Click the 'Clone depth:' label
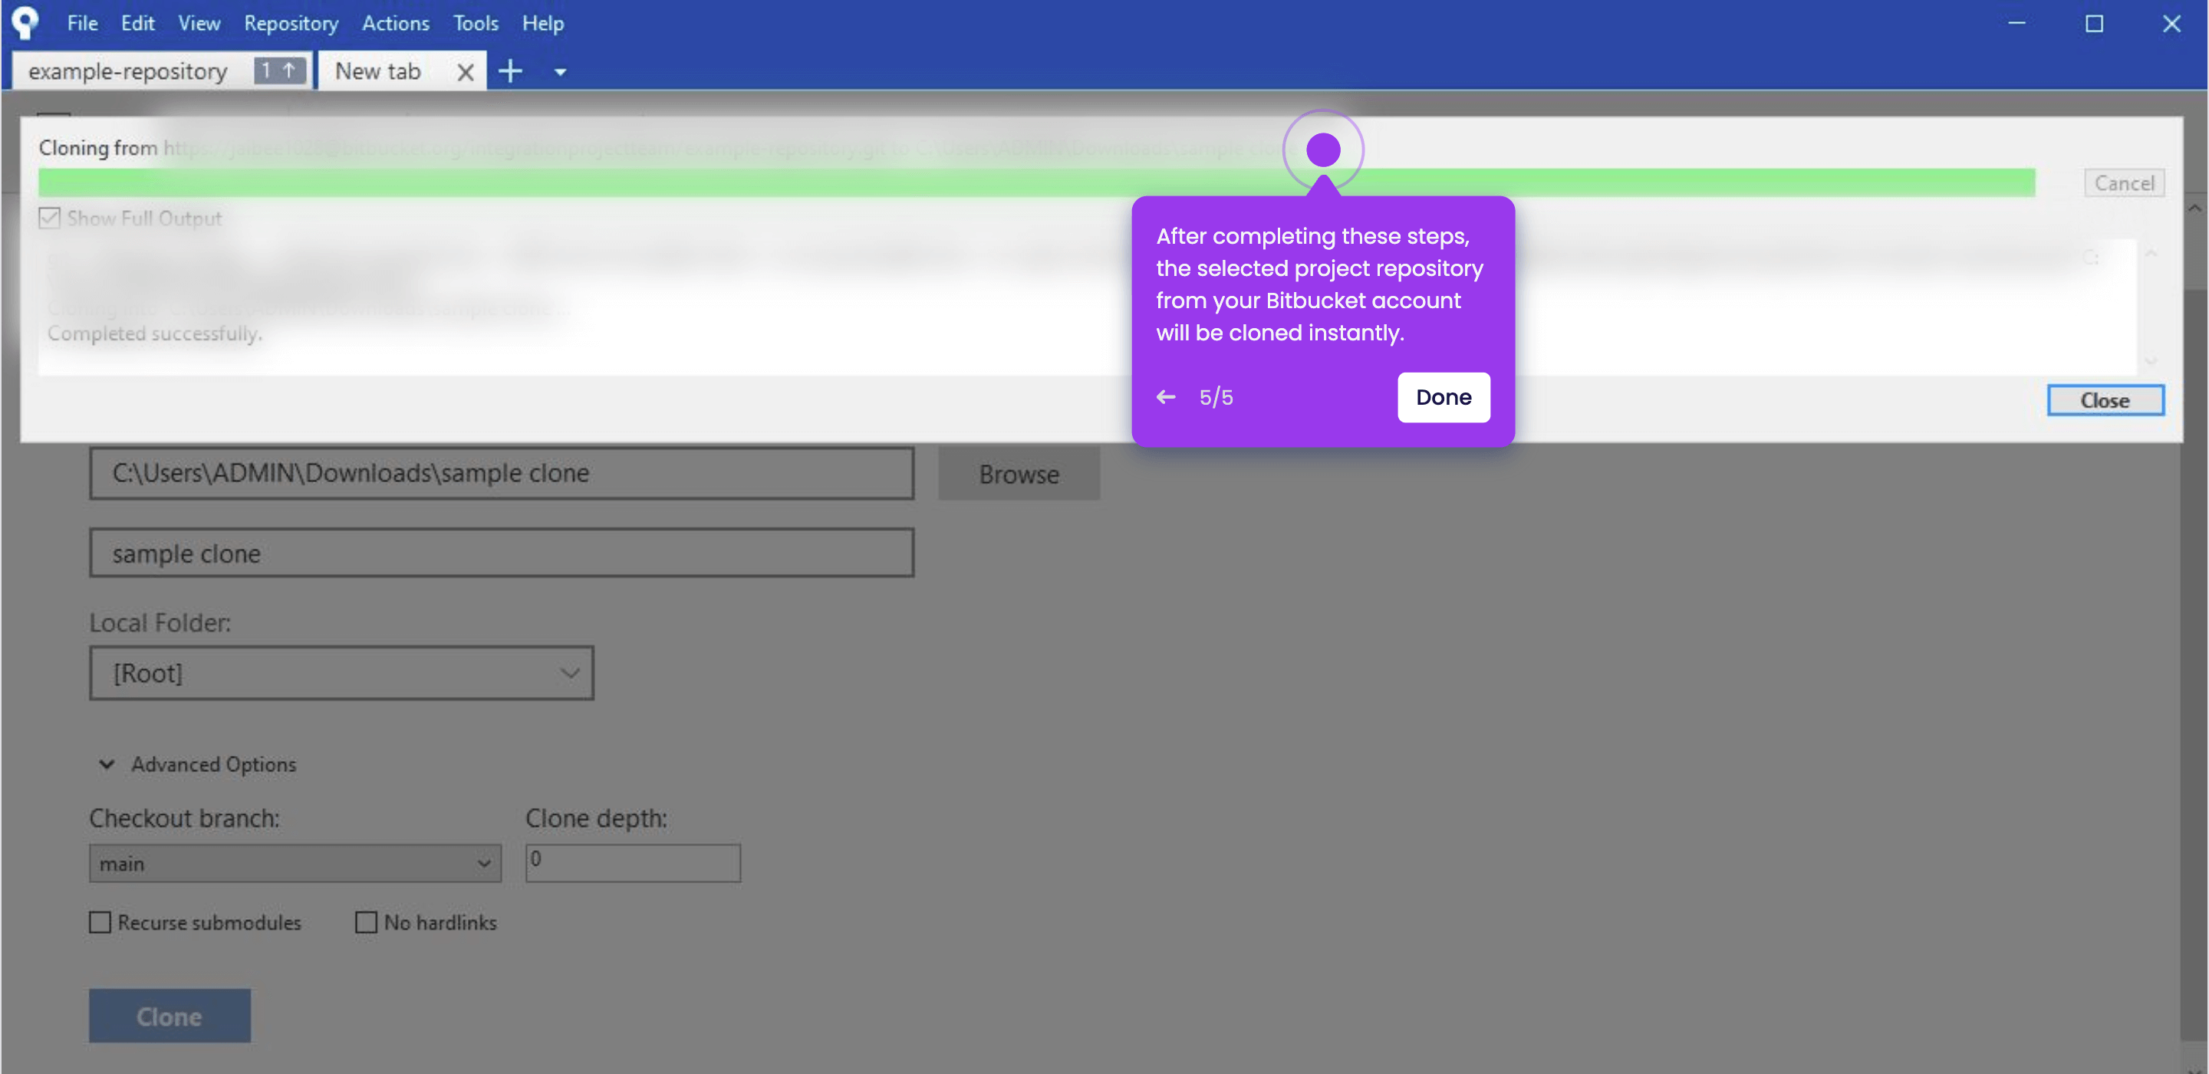The image size is (2209, 1074). click(x=596, y=818)
